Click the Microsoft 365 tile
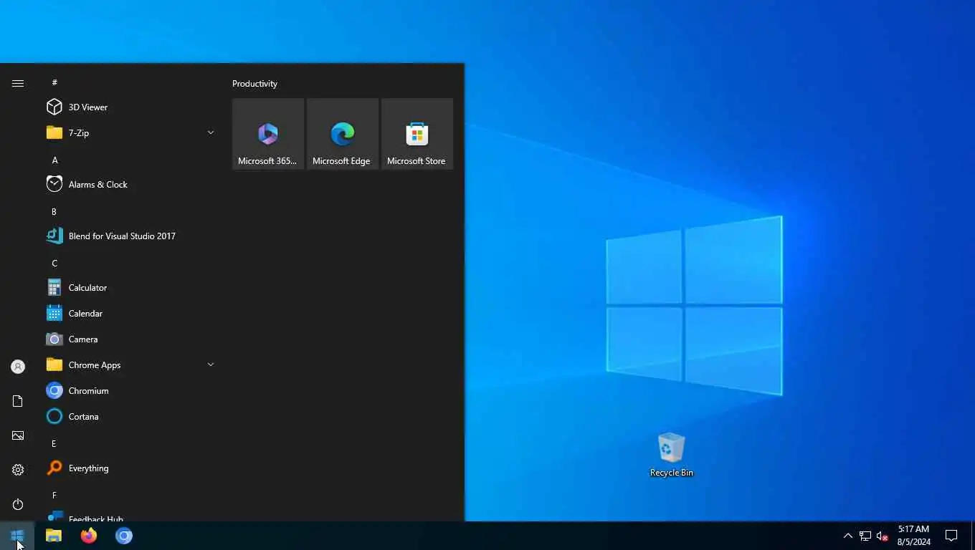975x550 pixels. tap(268, 134)
